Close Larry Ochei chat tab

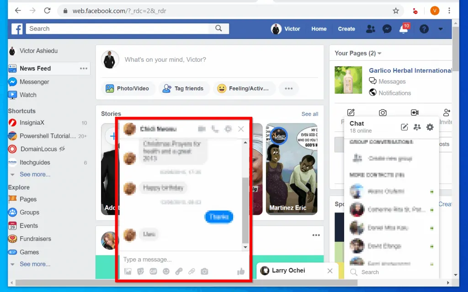[x=330, y=271]
